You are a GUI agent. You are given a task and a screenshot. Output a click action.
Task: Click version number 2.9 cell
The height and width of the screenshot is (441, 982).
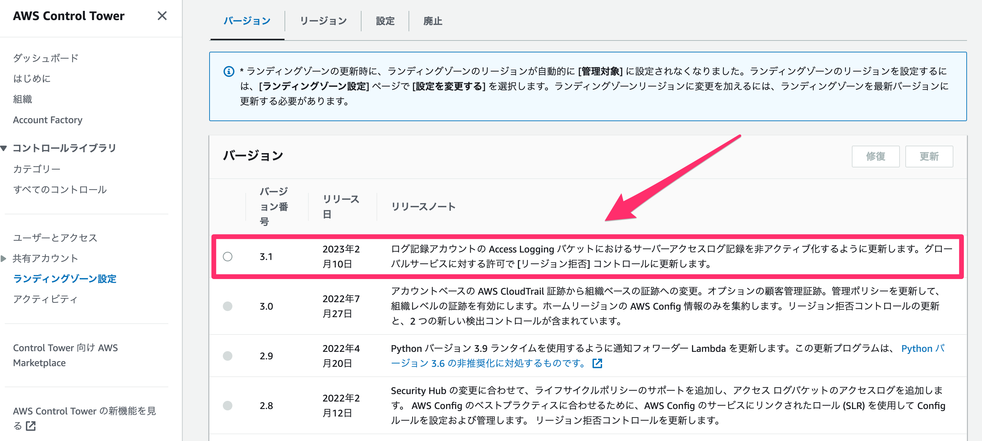pos(266,356)
